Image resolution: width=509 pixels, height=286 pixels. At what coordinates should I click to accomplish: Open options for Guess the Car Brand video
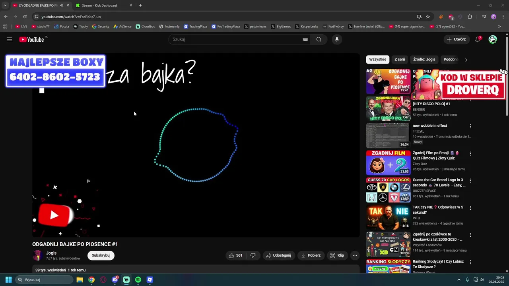pyautogui.click(x=470, y=181)
